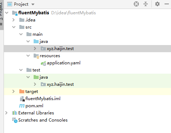Expand the External Libraries node
This screenshot has height=133, width=171.
tap(6, 113)
